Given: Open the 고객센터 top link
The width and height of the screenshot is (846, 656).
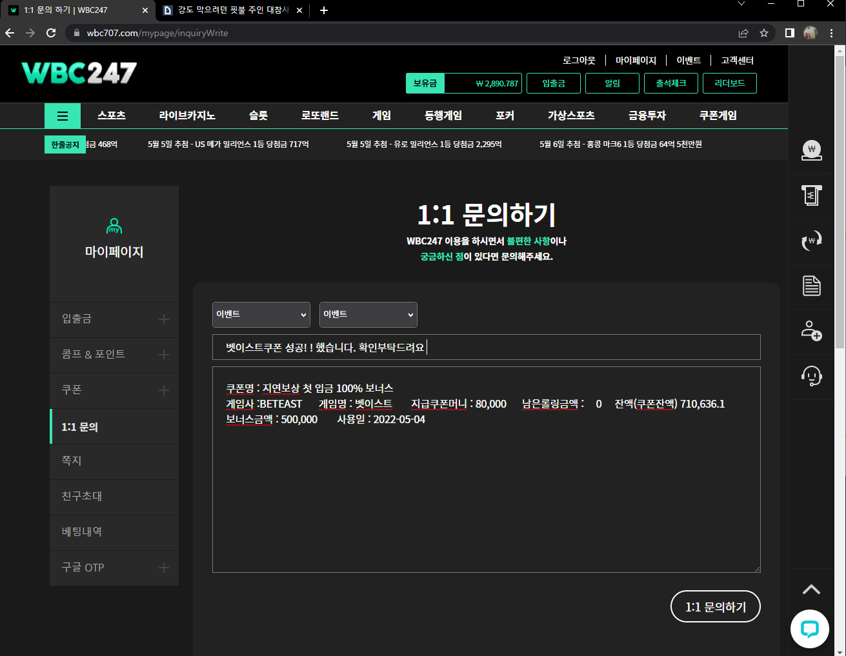Looking at the screenshot, I should (738, 60).
